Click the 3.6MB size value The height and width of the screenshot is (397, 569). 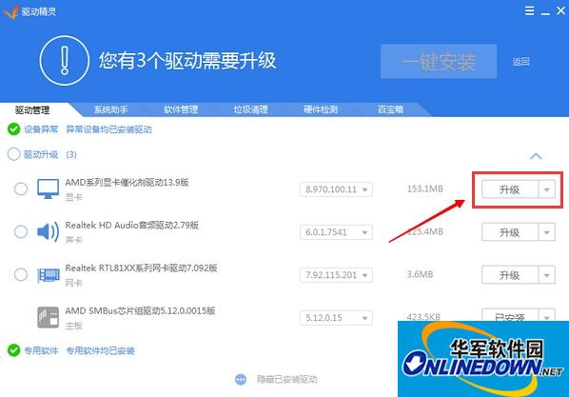click(420, 274)
